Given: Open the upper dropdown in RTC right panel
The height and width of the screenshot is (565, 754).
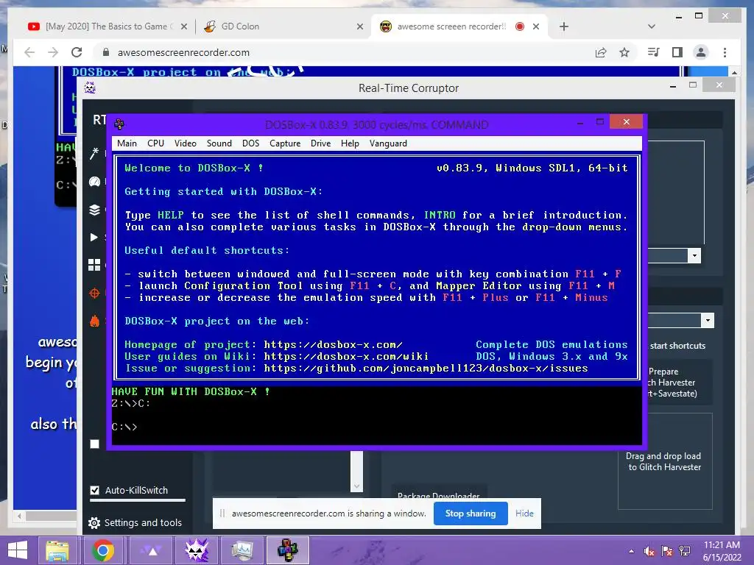Looking at the screenshot, I should (x=694, y=255).
